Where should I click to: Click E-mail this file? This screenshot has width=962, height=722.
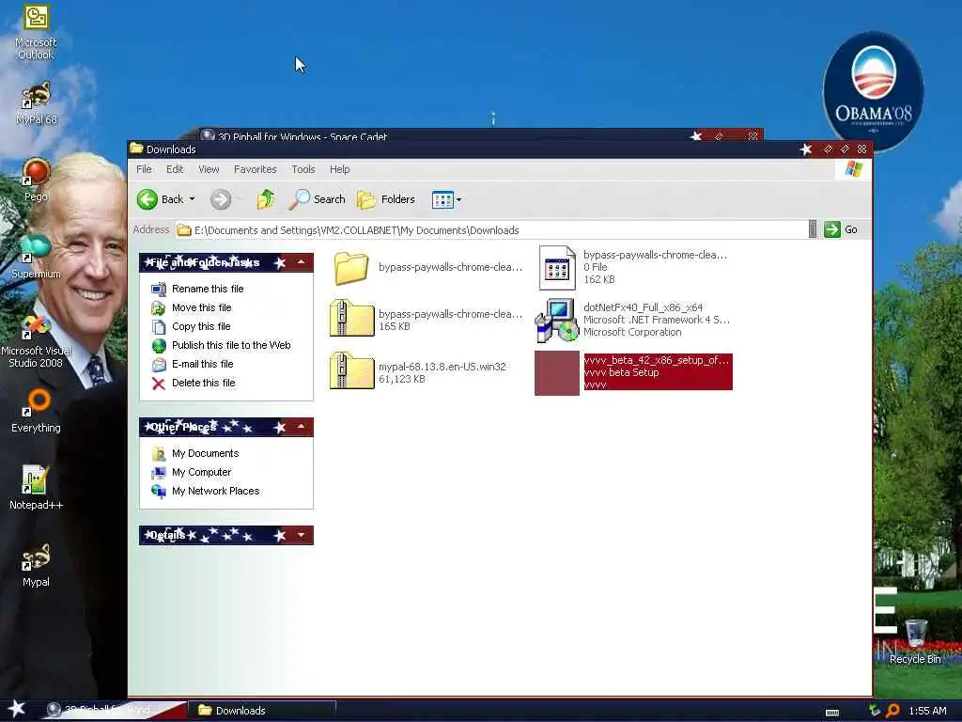click(x=192, y=364)
